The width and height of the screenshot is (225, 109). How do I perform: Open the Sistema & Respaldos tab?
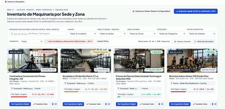15,2
